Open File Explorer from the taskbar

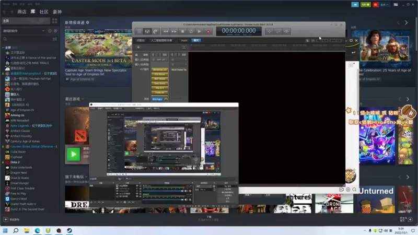[x=27, y=230]
